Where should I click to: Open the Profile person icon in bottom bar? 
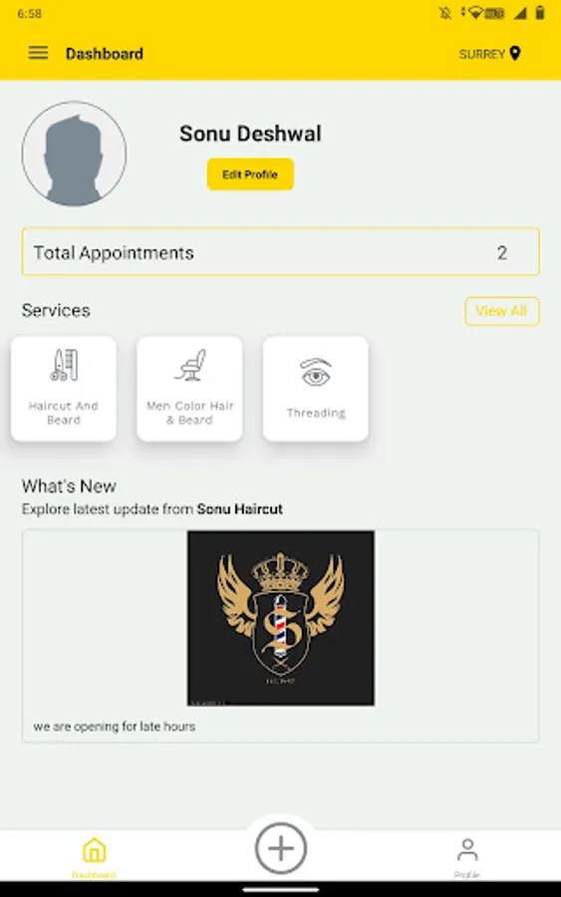pos(467,850)
